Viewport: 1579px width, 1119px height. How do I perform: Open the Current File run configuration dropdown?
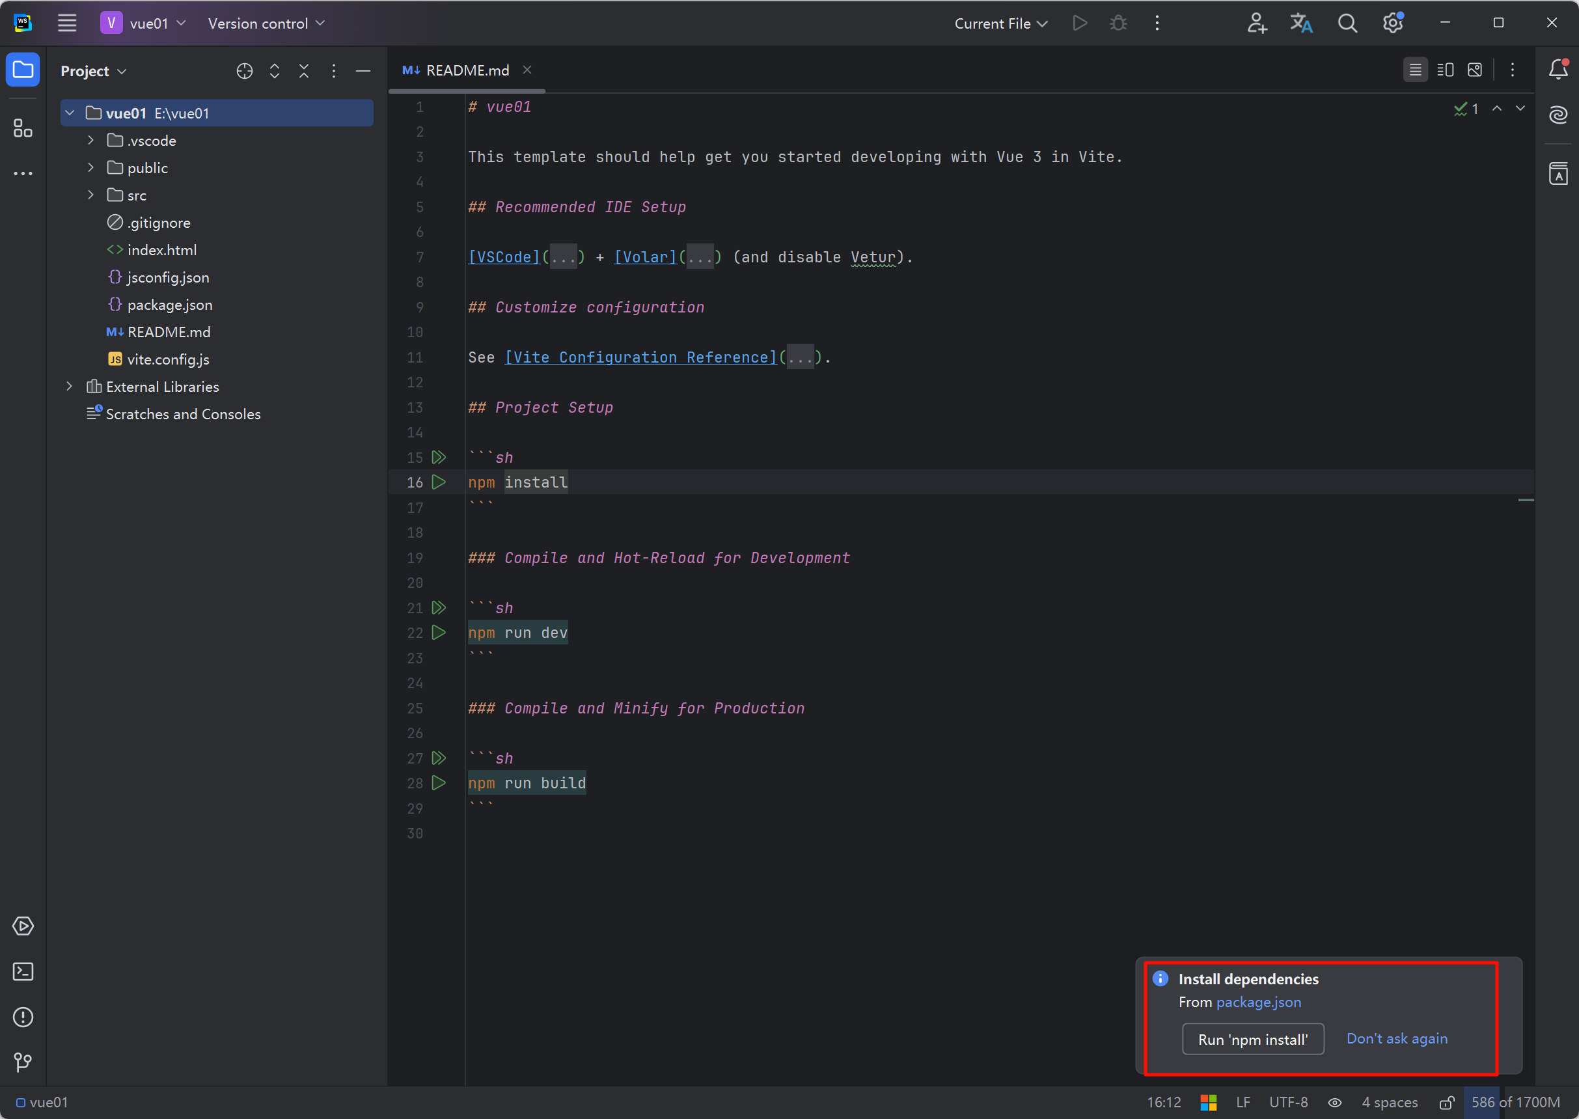click(x=1000, y=23)
